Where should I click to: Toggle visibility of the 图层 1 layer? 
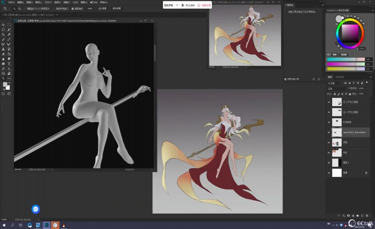point(329,163)
